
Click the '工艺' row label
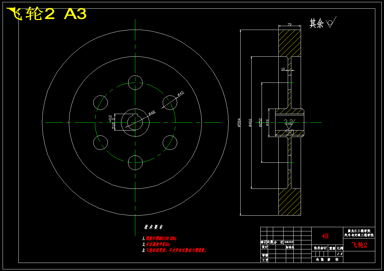[x=265, y=260]
